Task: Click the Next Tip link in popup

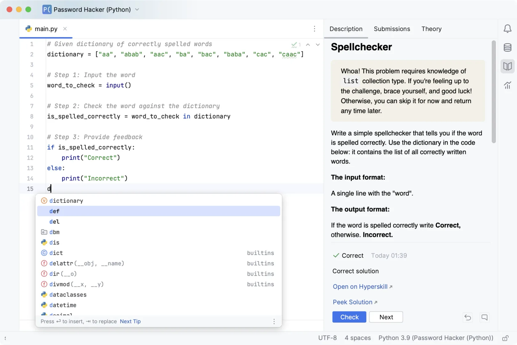Action: tap(130, 321)
